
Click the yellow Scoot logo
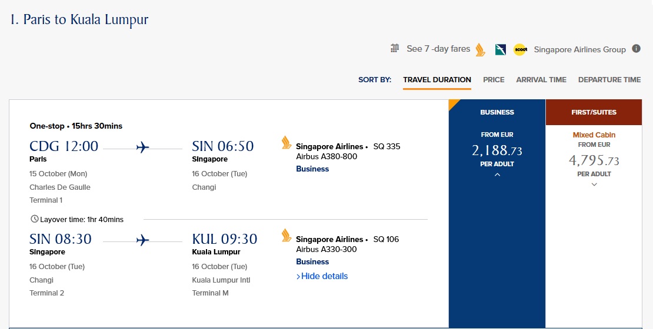tap(520, 49)
